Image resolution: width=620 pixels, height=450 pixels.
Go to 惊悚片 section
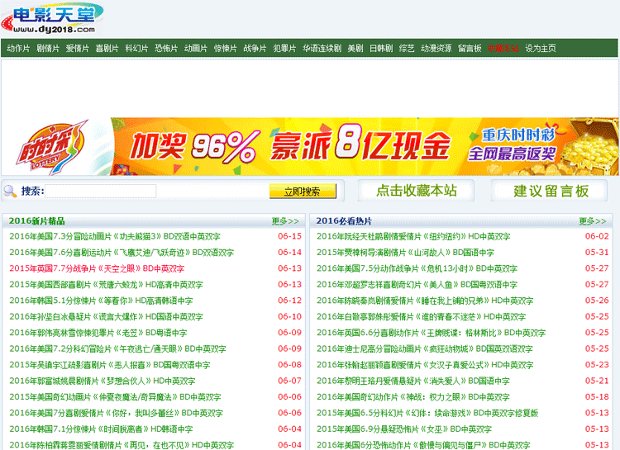pyautogui.click(x=226, y=48)
